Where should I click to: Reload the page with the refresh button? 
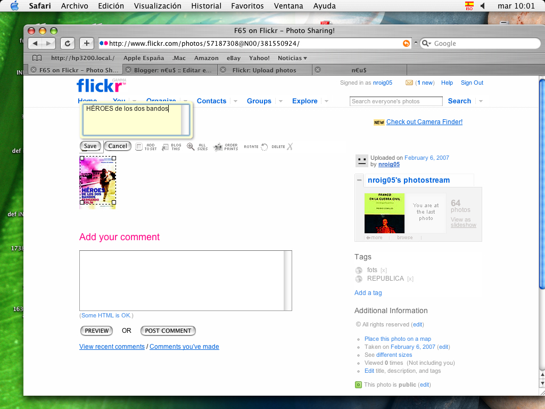(68, 44)
